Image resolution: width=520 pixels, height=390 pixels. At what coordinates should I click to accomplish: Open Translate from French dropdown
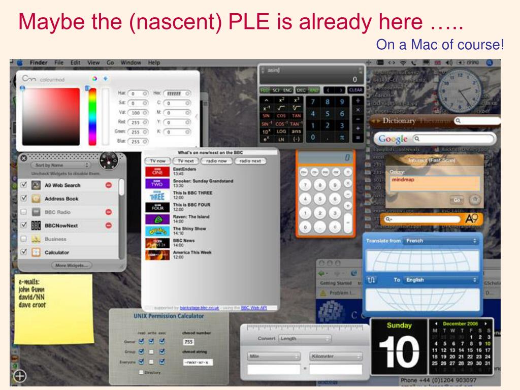(x=441, y=241)
